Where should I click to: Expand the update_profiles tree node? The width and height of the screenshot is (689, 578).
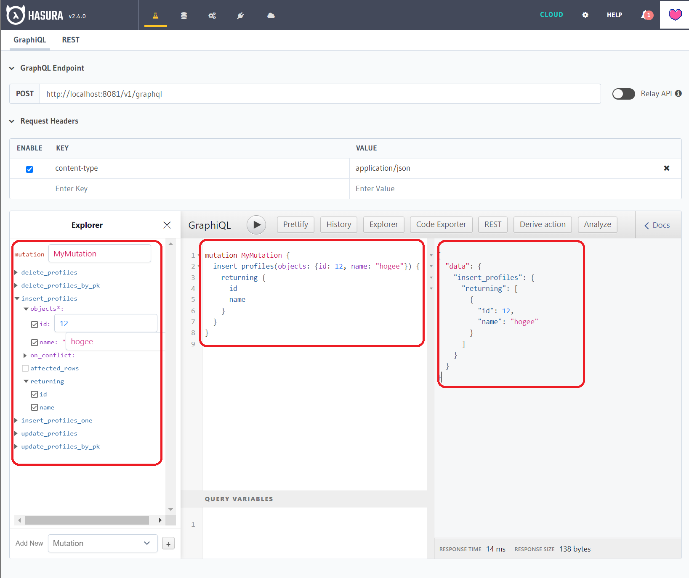pos(16,433)
